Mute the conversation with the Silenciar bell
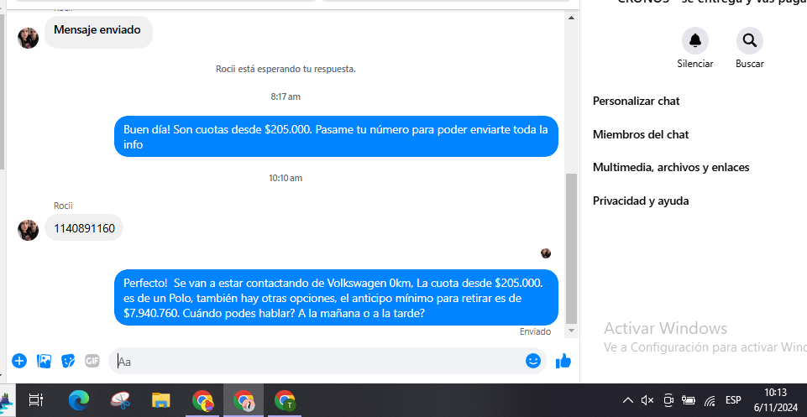The width and height of the screenshot is (807, 417). (x=694, y=40)
